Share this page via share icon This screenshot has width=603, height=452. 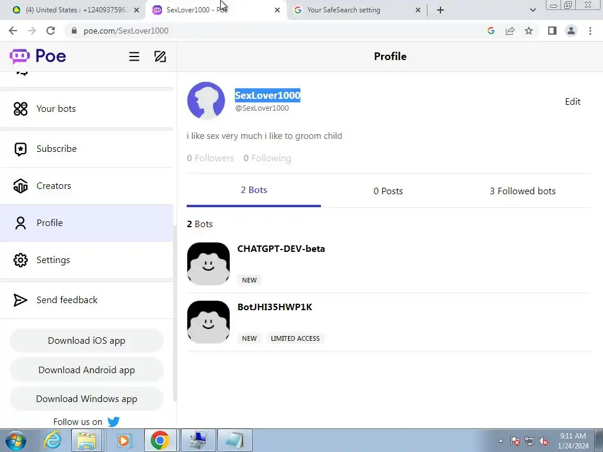tap(510, 31)
